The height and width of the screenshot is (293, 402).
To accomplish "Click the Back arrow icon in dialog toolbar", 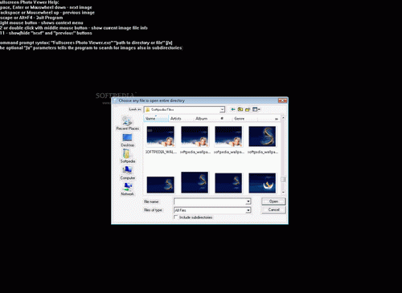I will 233,109.
